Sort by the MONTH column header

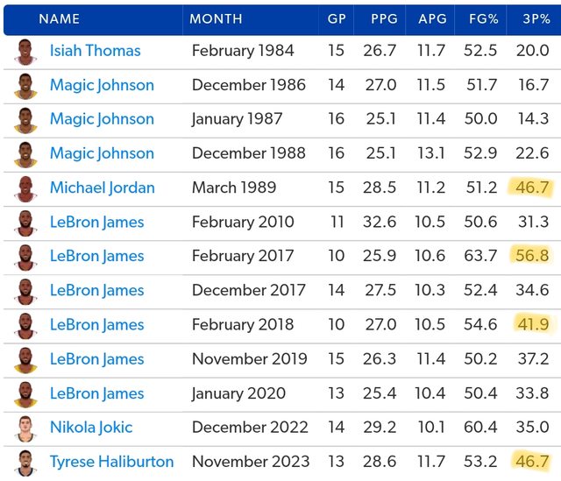pos(217,18)
